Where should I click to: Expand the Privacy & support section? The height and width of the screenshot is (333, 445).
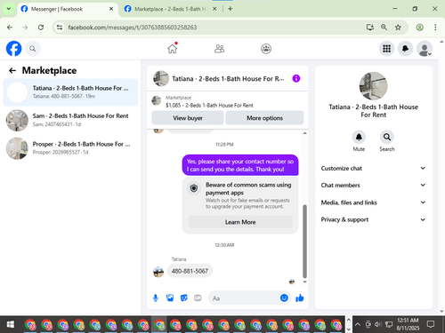point(373,219)
